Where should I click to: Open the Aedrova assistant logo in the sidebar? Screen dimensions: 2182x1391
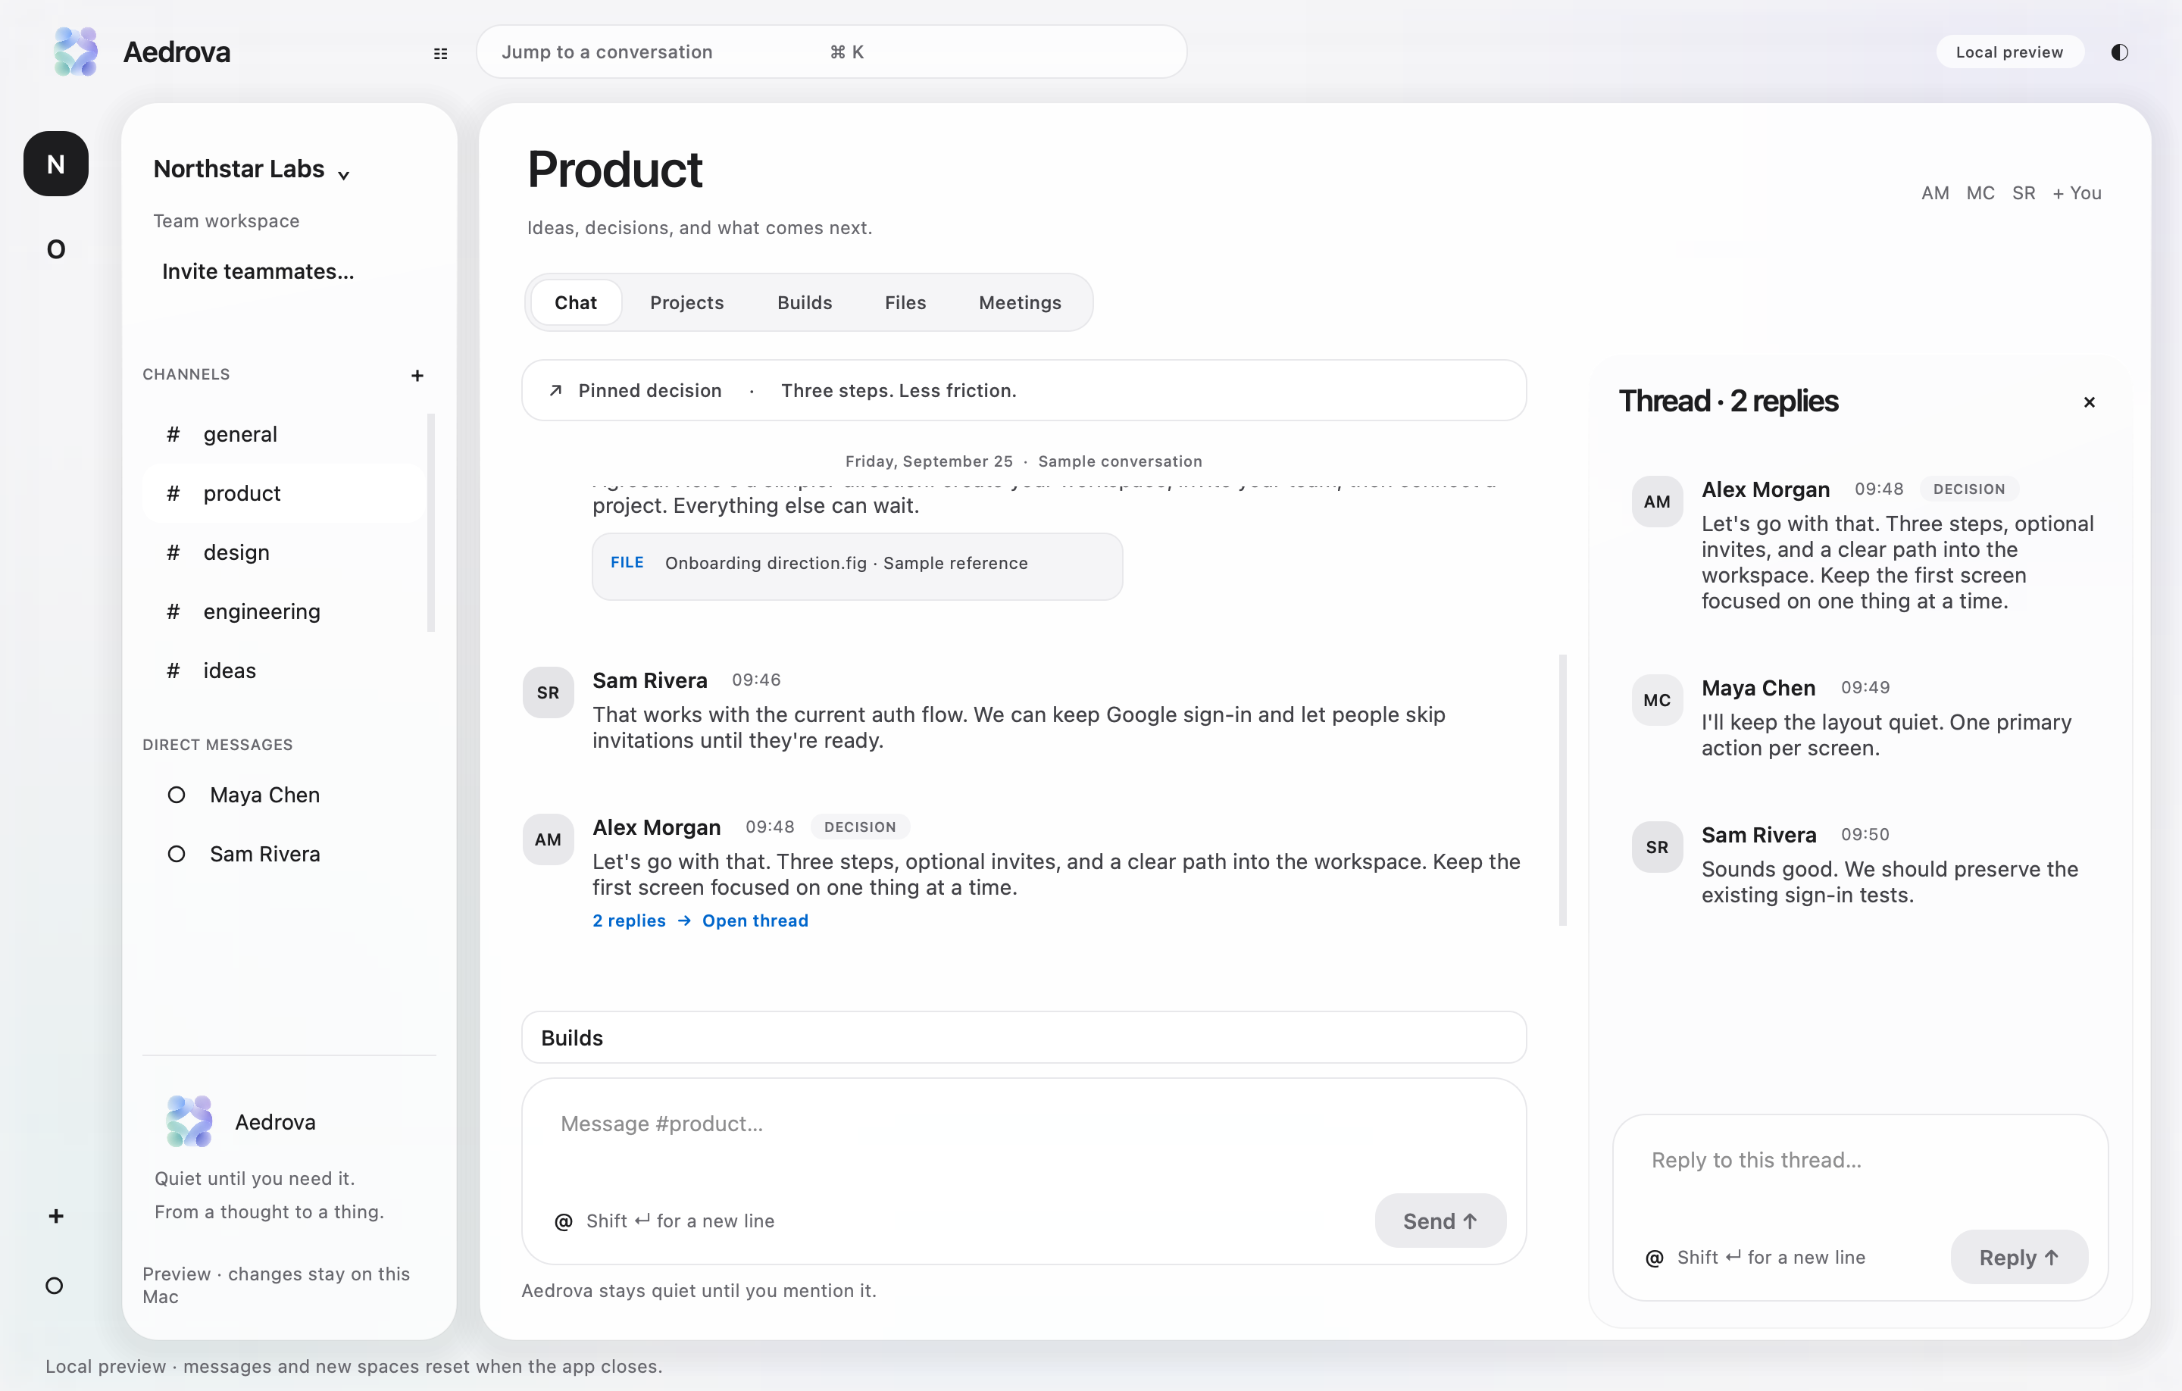click(189, 1121)
